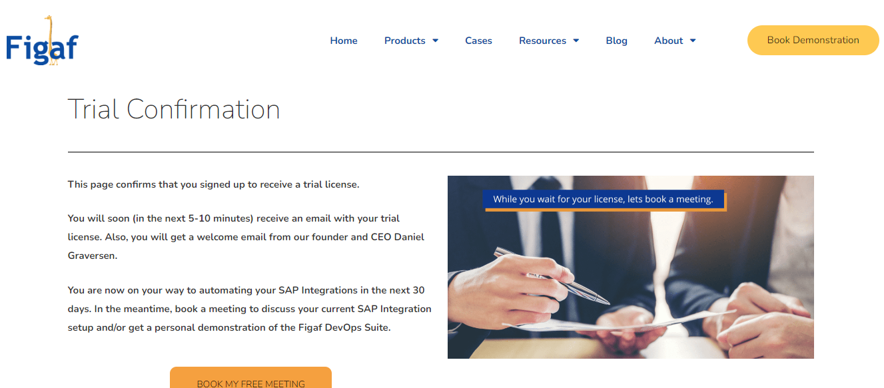
Task: Click the 'signed up to receive' confirmation text
Action: click(213, 184)
